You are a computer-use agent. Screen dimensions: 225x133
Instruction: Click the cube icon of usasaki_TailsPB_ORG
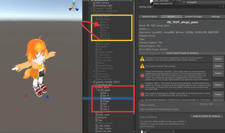tap(94, 11)
